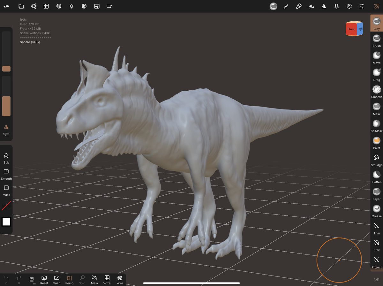383x286 pixels.
Task: Open the camera settings menu
Action: (x=109, y=6)
